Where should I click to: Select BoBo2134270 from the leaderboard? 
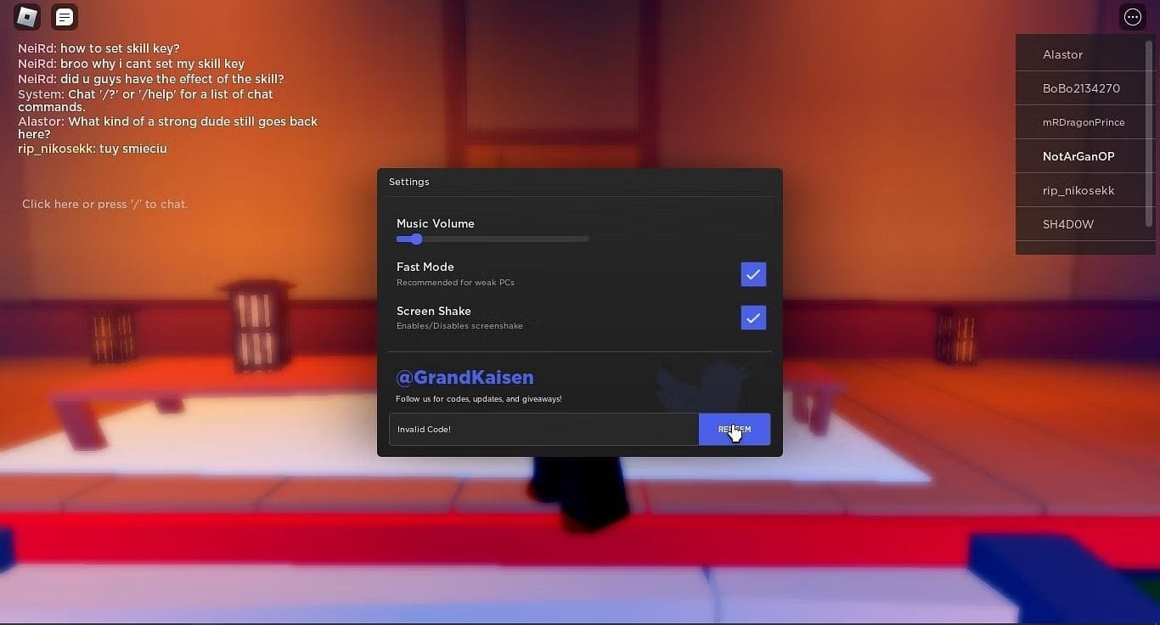[1082, 88]
